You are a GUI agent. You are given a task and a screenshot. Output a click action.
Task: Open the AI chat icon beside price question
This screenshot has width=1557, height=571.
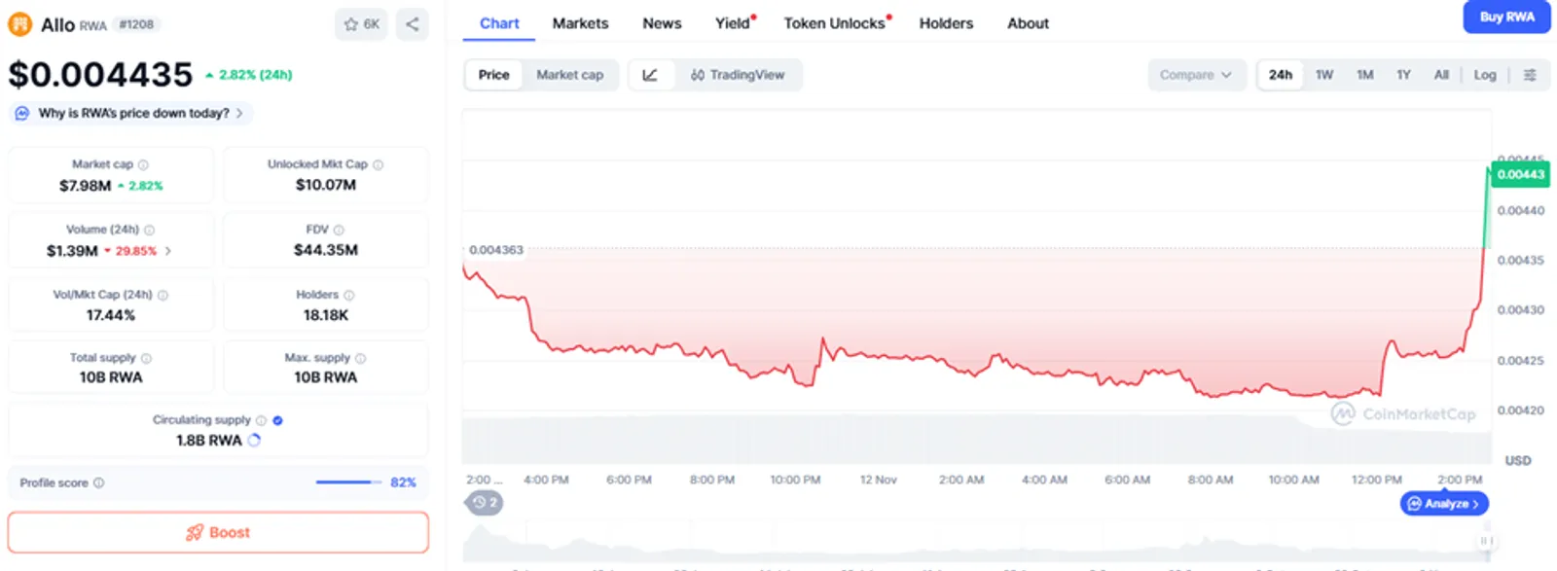click(x=22, y=114)
